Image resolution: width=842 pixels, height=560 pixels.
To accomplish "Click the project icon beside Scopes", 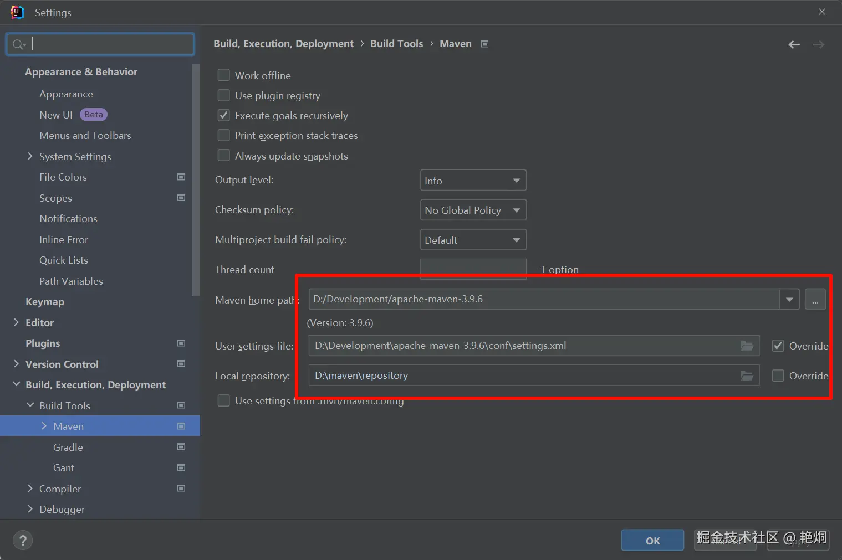I will pos(181,198).
